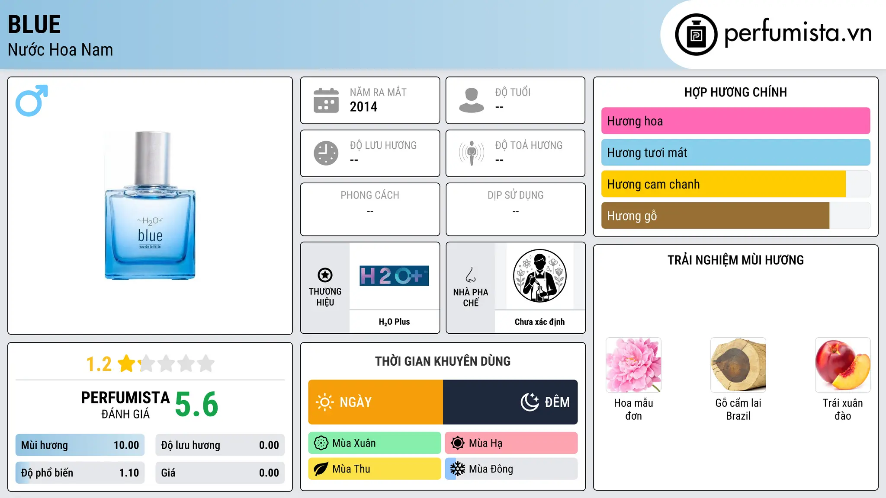The height and width of the screenshot is (498, 886).
Task: Click the sun icon in the Ngày bar
Action: coord(325,402)
